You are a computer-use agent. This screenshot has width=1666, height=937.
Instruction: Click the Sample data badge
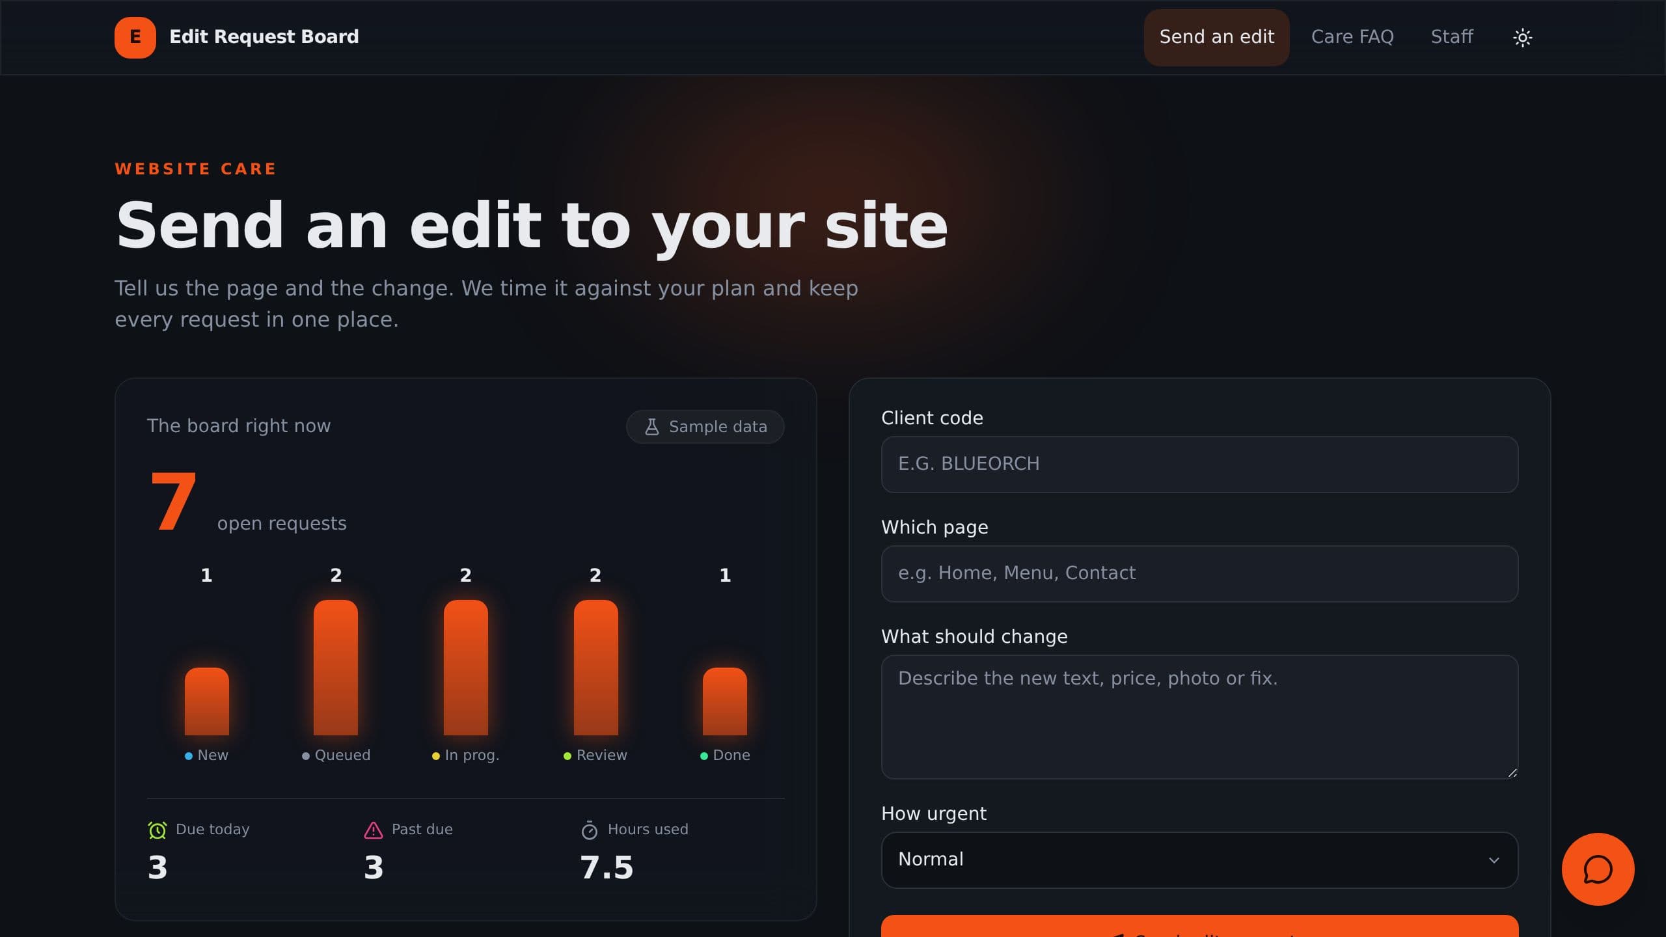tap(705, 427)
